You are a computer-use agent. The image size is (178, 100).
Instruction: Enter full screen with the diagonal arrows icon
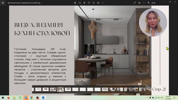[135, 3]
